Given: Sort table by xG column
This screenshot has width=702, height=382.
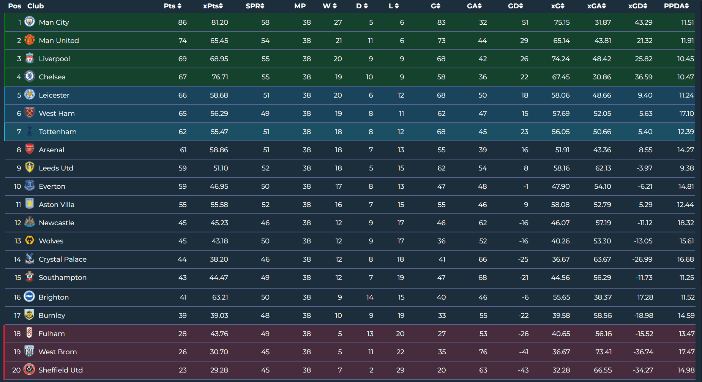Looking at the screenshot, I should coord(558,6).
